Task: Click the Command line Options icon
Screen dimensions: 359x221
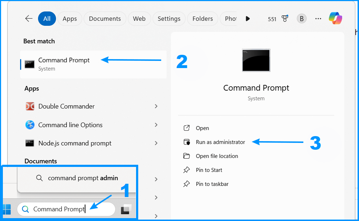Action: tap(30, 125)
